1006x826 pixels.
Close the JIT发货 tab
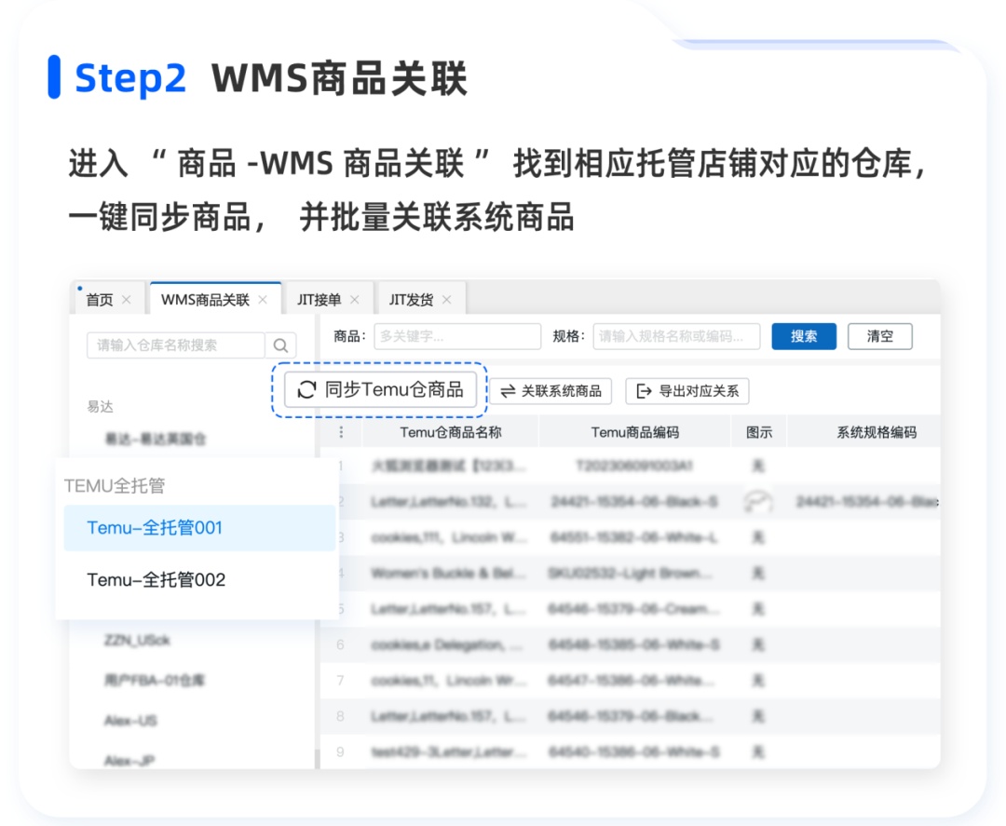click(446, 300)
